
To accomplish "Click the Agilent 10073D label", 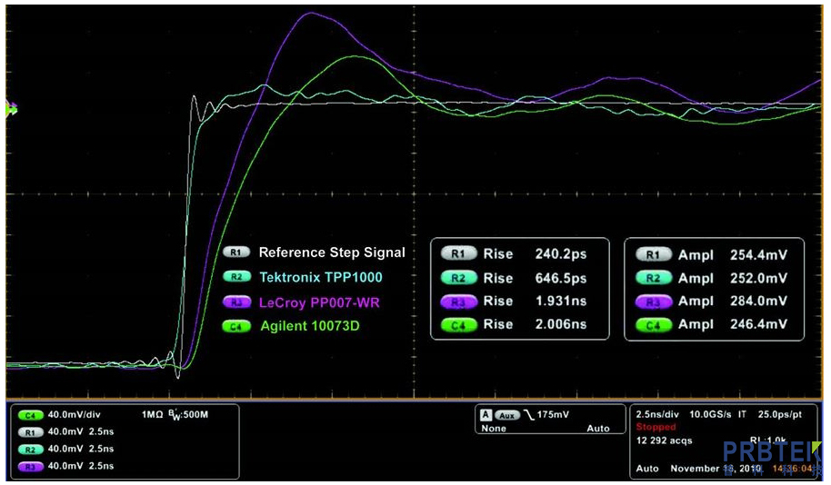I will coord(309,325).
